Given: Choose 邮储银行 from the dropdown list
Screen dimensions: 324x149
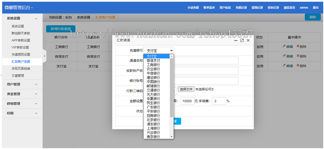Looking at the screenshot, I should [x=157, y=86].
